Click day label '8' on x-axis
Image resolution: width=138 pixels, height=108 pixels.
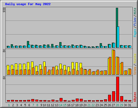(37, 105)
